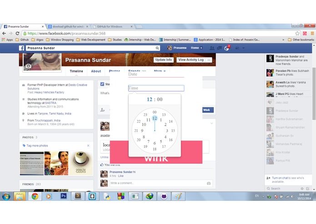The image size is (316, 224).
Task: Open GitHub cat taskbar icon
Action: pyautogui.click(x=164, y=196)
